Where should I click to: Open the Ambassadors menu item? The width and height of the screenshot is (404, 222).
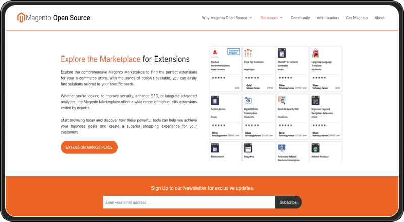click(328, 18)
